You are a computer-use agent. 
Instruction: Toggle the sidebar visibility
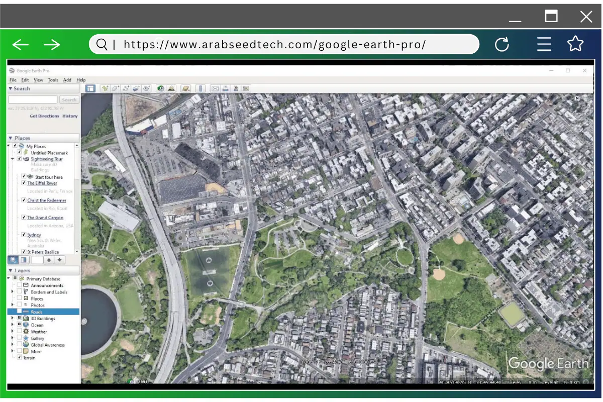[90, 88]
